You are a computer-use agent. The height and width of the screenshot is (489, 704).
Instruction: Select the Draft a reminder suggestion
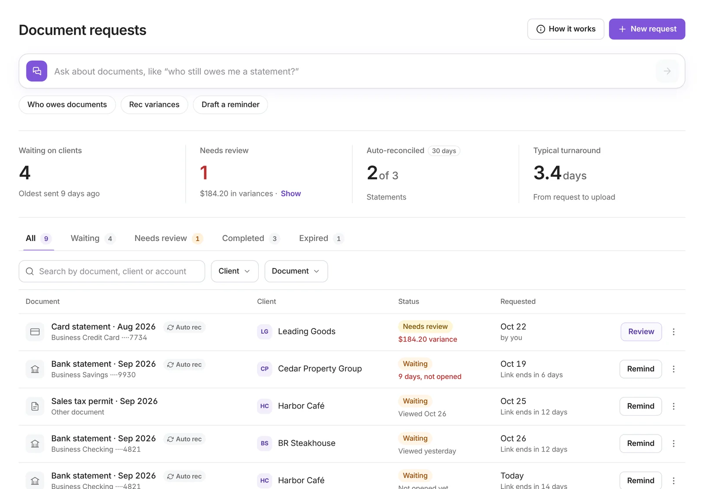231,105
